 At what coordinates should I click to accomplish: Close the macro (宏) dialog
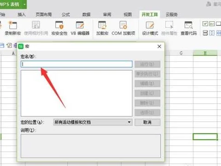click(159, 47)
